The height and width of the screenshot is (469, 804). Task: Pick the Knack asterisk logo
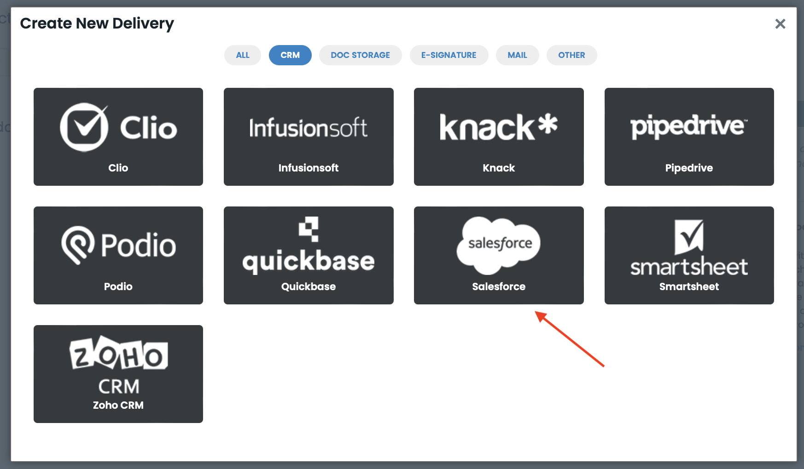click(548, 124)
